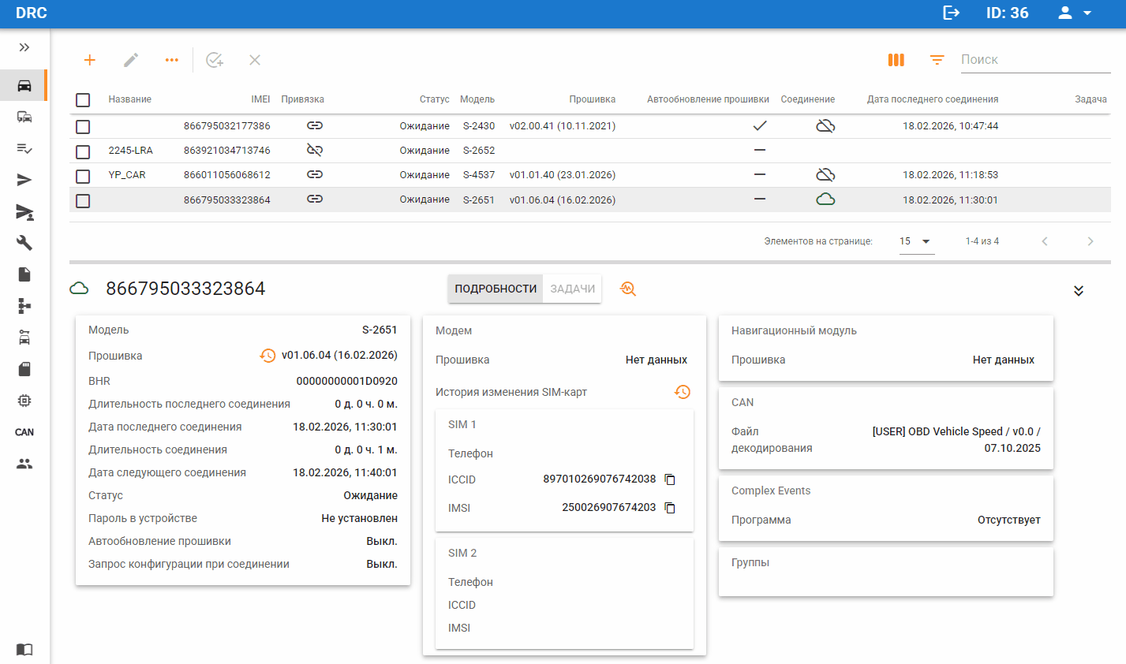The image size is (1126, 664).
Task: Click the add device plus icon
Action: [90, 60]
